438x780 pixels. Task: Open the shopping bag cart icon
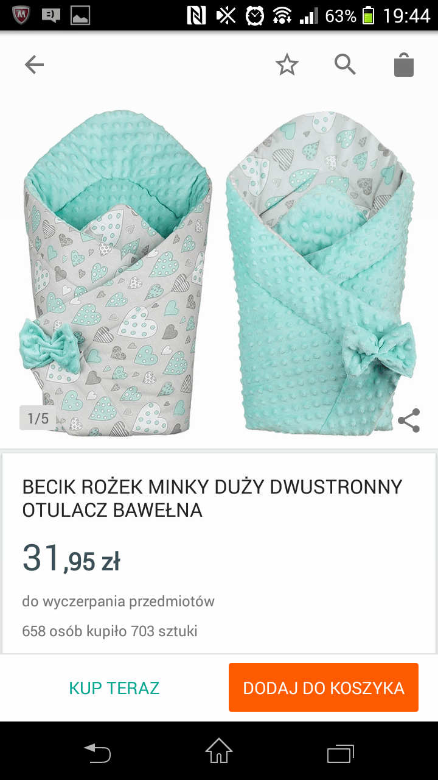(x=404, y=65)
